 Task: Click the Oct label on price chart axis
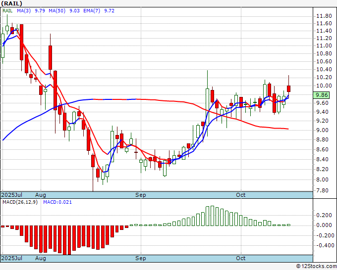(x=240, y=195)
